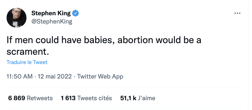Click the word "If" starting the tweet

pyautogui.click(x=9, y=41)
